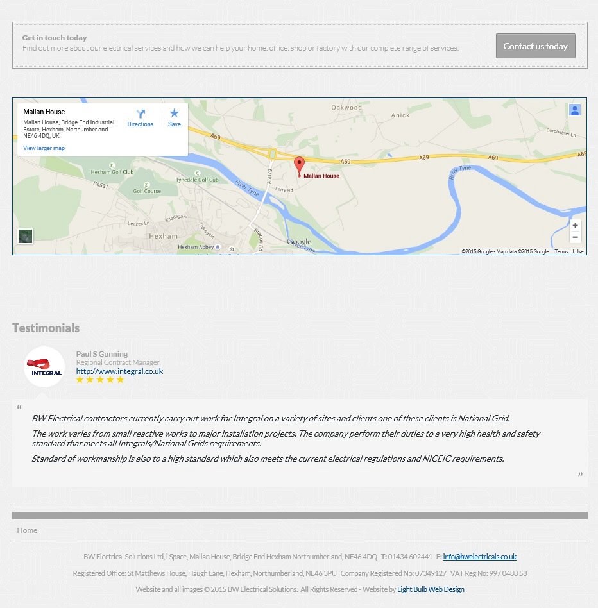598x608 pixels.
Task: Click the Integral logo testimonial image
Action: (x=44, y=367)
